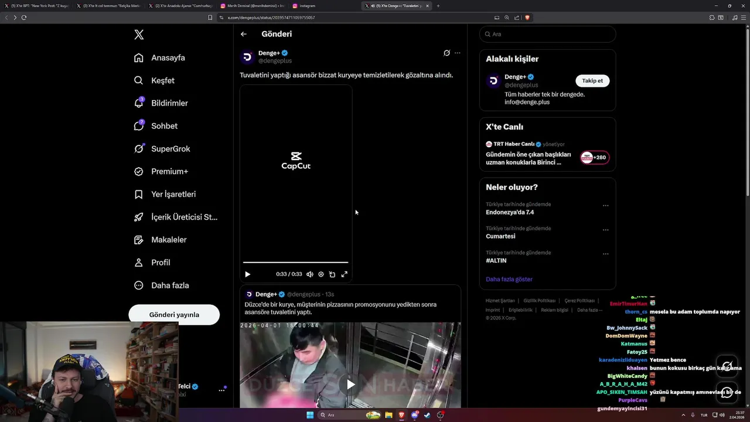The width and height of the screenshot is (750, 422).
Task: Click Takip et follow button
Action: pos(592,81)
